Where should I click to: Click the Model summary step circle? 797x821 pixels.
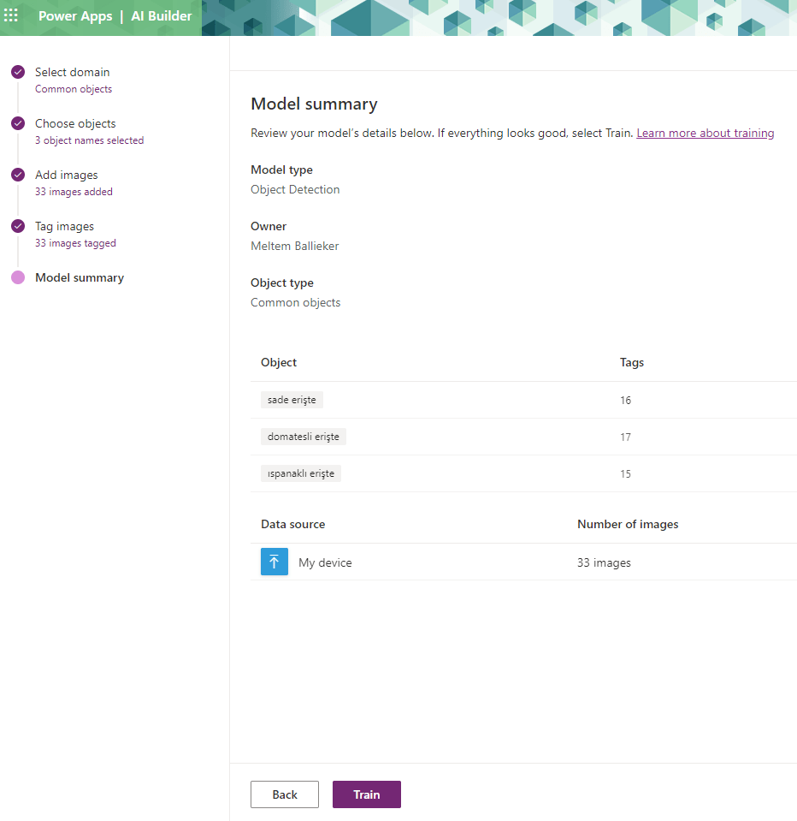[x=18, y=277]
